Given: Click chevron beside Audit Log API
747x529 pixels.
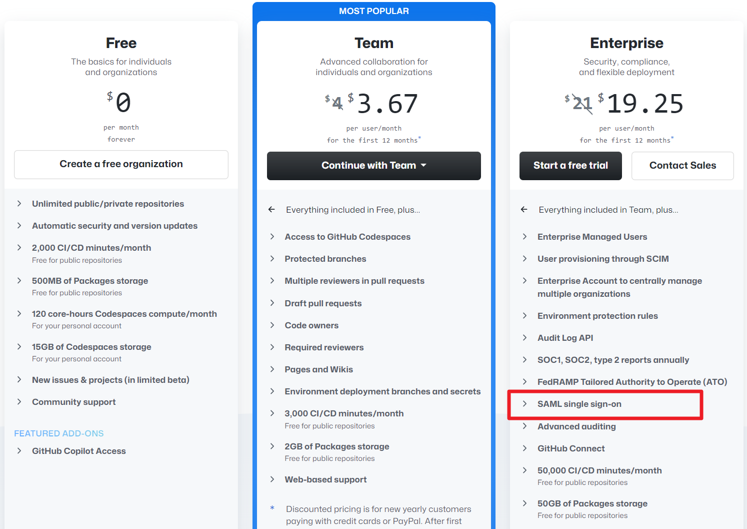Looking at the screenshot, I should tap(525, 338).
